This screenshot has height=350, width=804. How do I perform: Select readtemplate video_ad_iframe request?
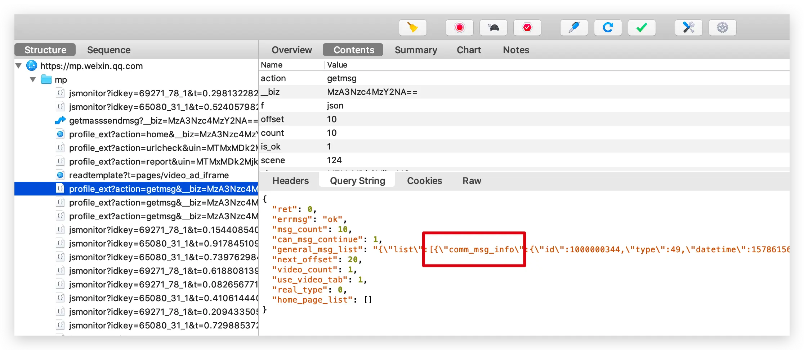click(x=149, y=175)
